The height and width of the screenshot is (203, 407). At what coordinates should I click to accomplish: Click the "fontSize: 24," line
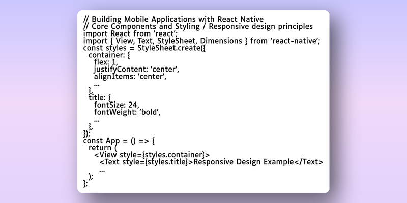[117, 105]
